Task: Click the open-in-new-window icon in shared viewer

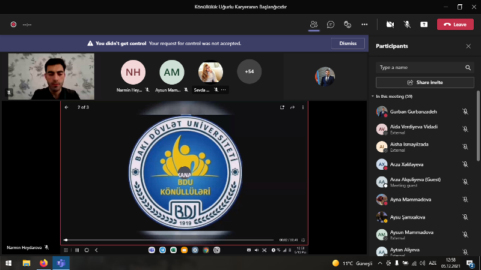Action: (282, 107)
